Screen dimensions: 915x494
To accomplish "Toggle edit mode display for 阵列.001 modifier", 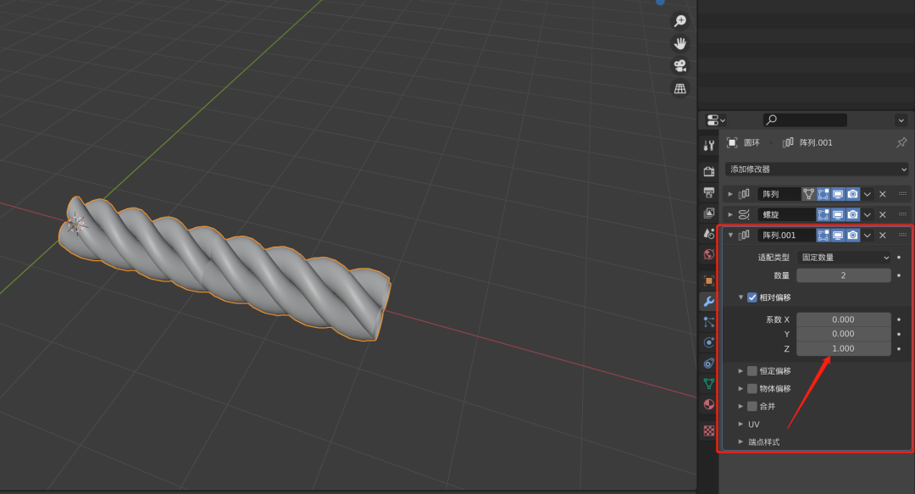I will coord(823,235).
